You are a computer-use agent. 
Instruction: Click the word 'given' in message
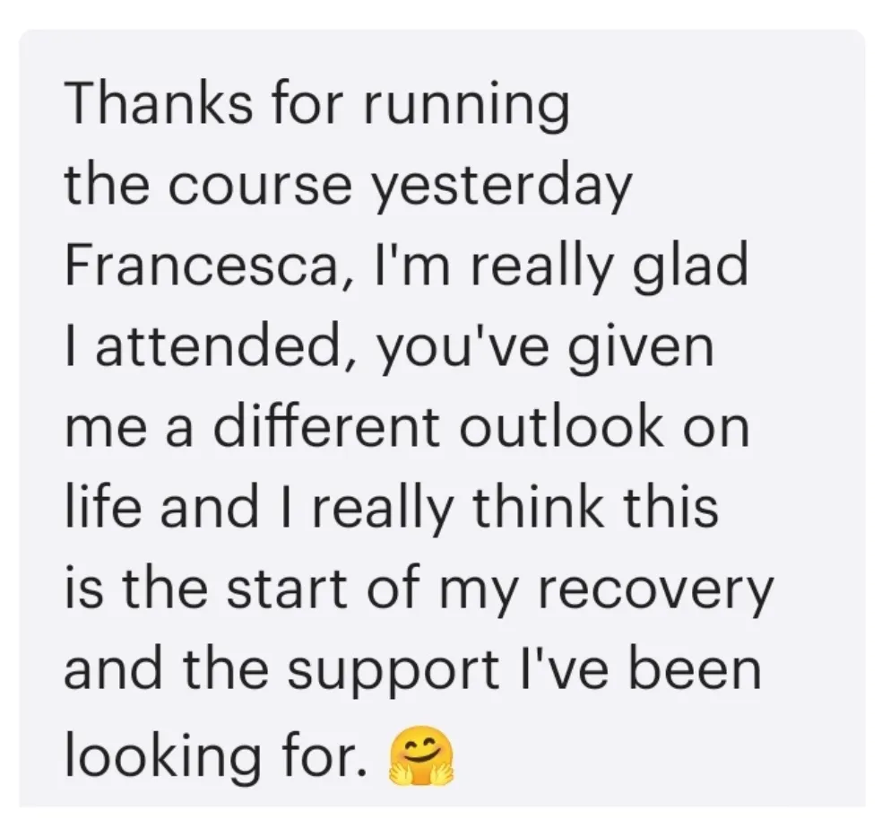(640, 349)
